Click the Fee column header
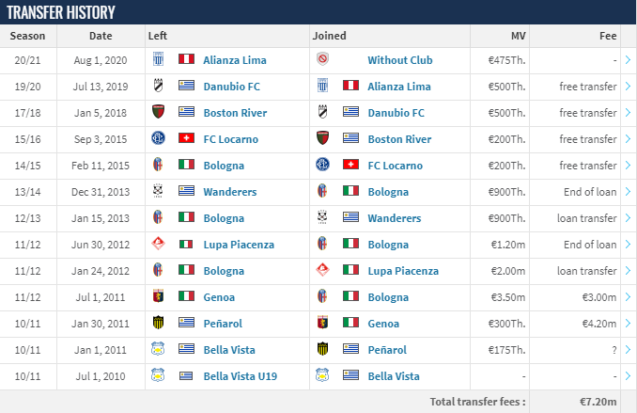Viewport: 637px width, 413px height. [608, 36]
